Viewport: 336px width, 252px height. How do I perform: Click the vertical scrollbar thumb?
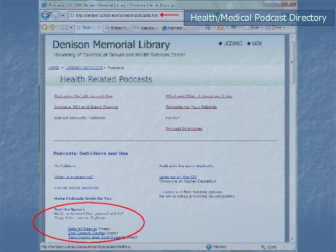coord(292,63)
